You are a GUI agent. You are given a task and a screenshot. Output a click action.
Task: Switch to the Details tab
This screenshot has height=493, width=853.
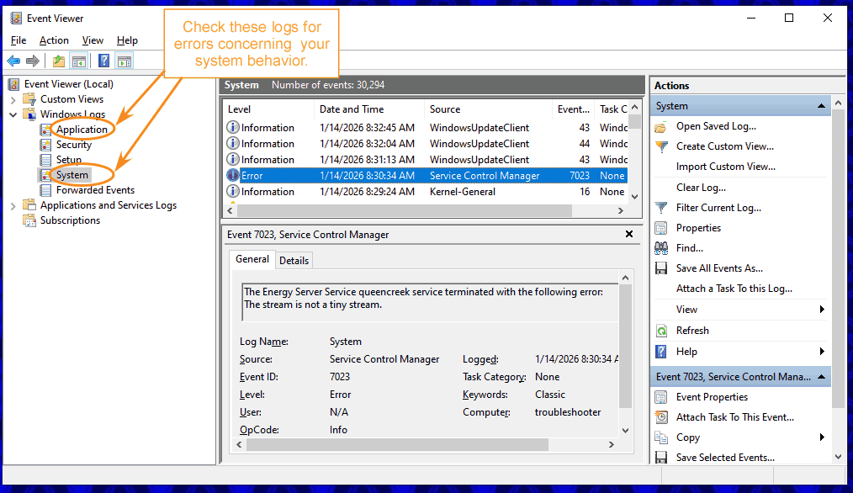click(294, 261)
